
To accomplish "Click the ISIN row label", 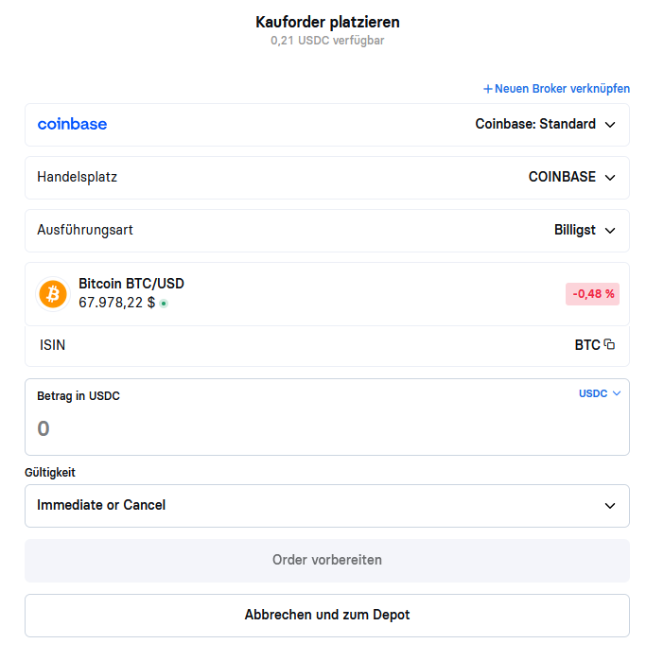I will point(53,345).
